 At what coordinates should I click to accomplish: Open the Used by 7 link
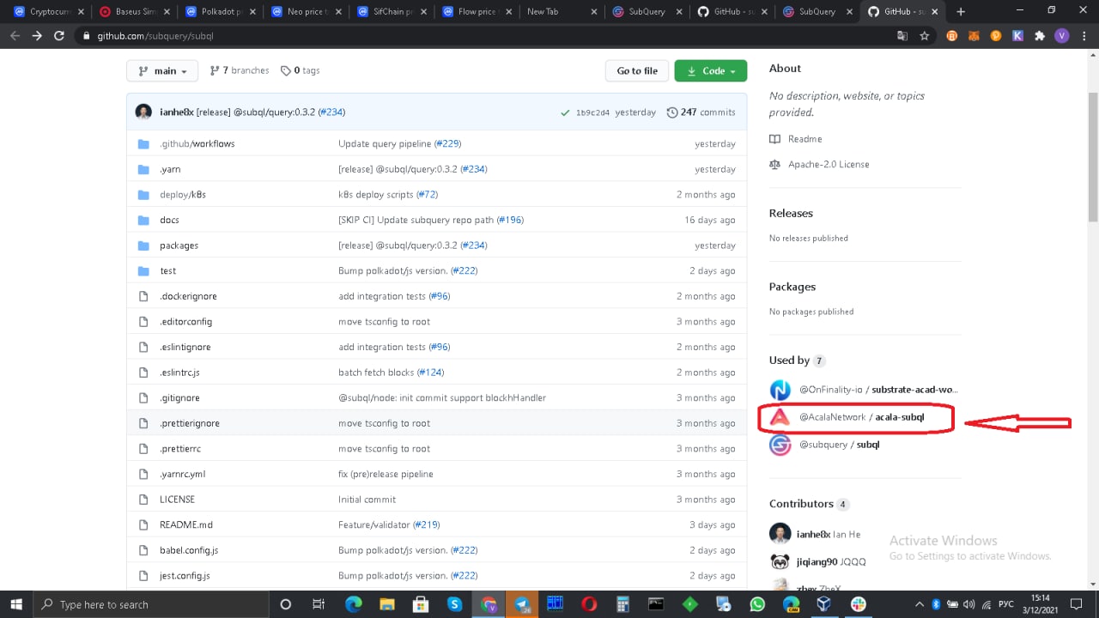pyautogui.click(x=798, y=360)
